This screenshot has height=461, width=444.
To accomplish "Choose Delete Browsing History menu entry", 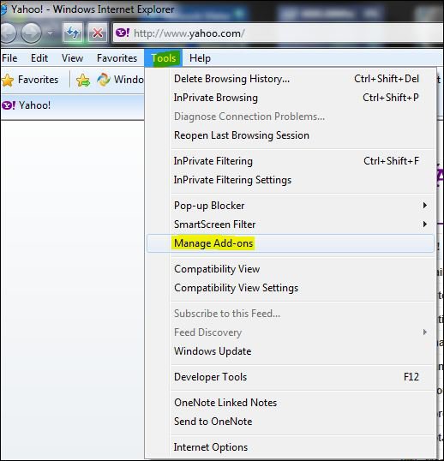I will click(291, 79).
